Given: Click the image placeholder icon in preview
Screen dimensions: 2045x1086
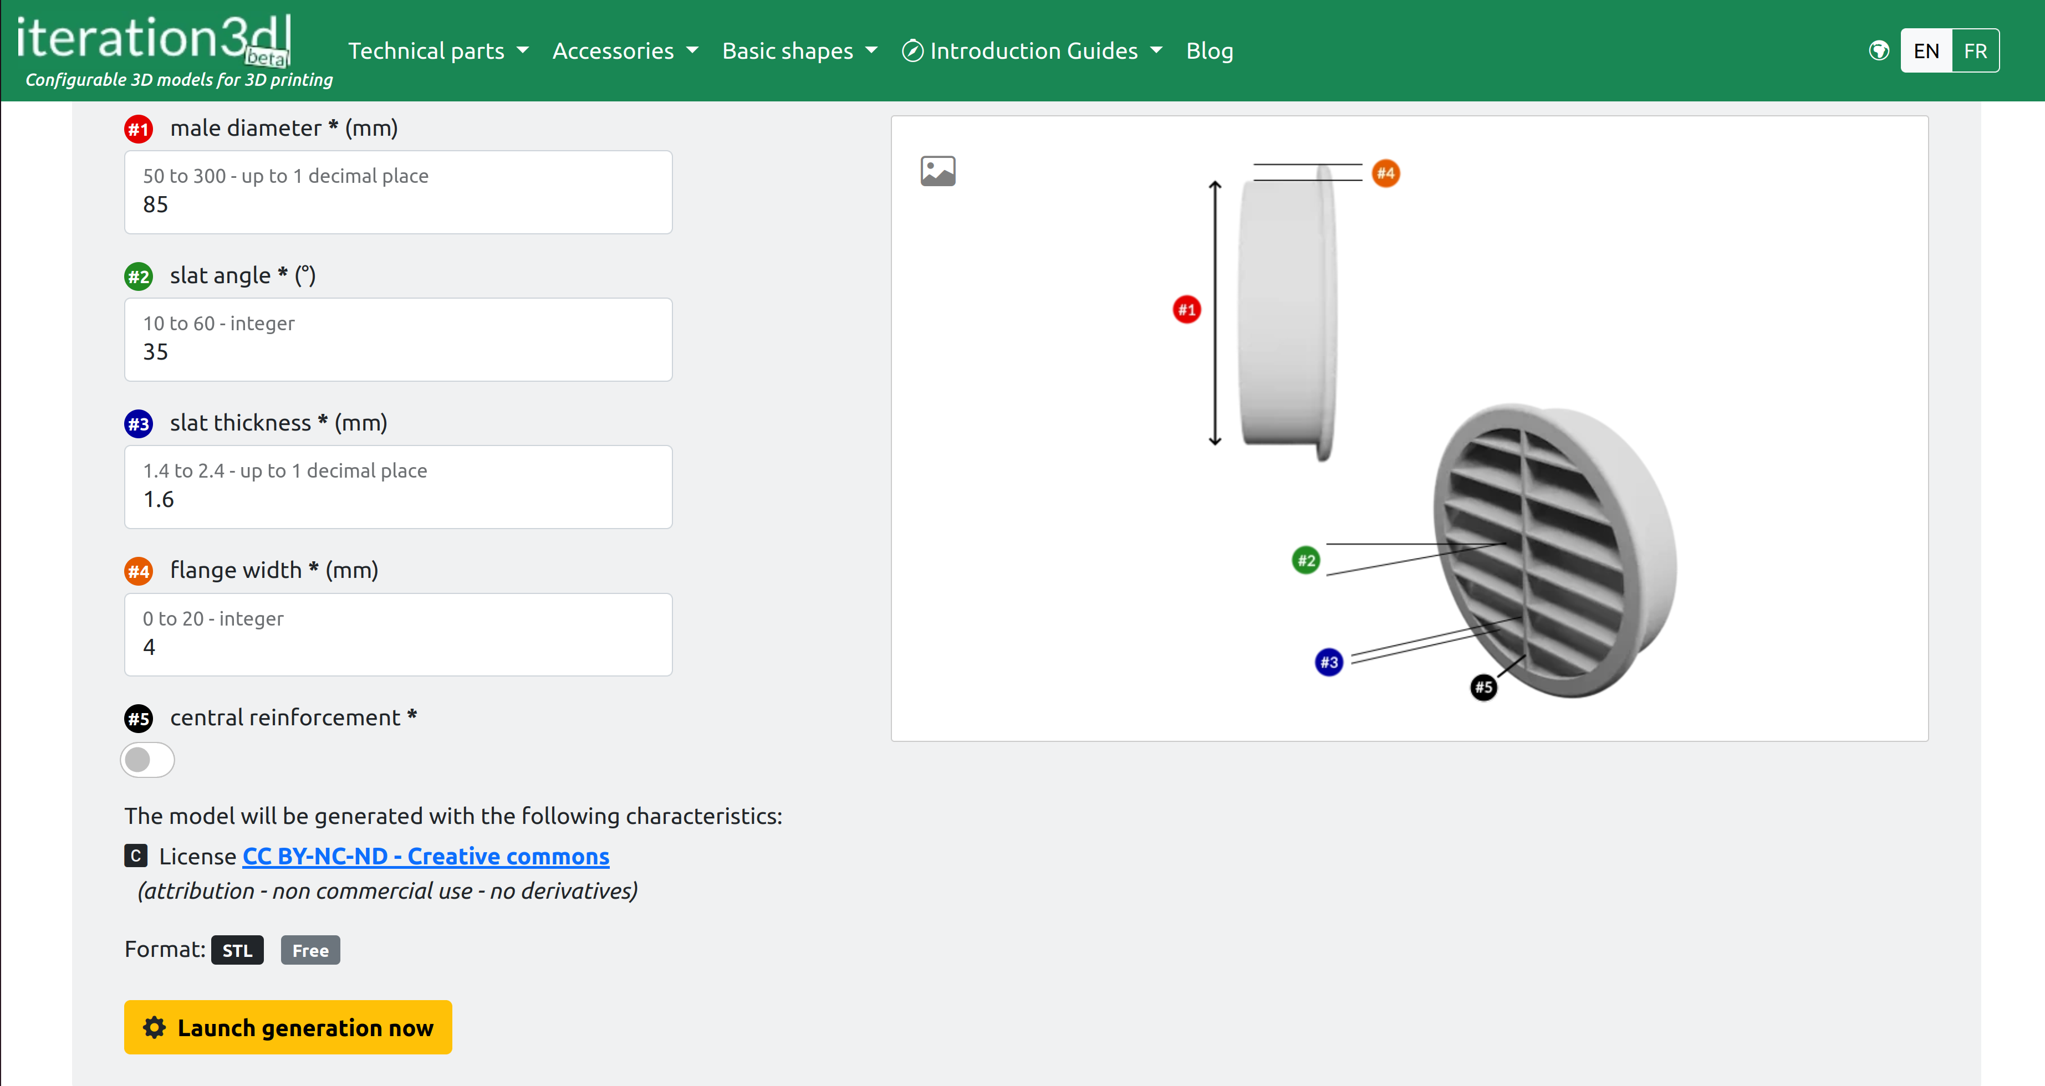Looking at the screenshot, I should click(x=937, y=171).
